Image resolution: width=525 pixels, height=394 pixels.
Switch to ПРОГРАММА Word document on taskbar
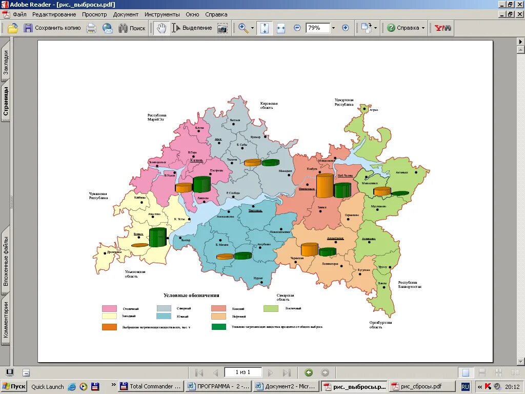(x=218, y=386)
